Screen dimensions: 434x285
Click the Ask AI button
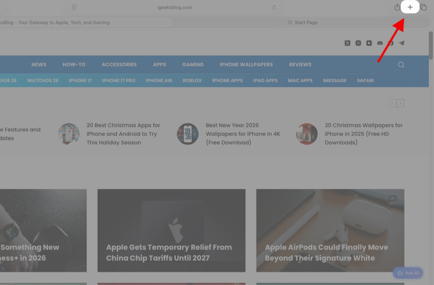pyautogui.click(x=408, y=273)
